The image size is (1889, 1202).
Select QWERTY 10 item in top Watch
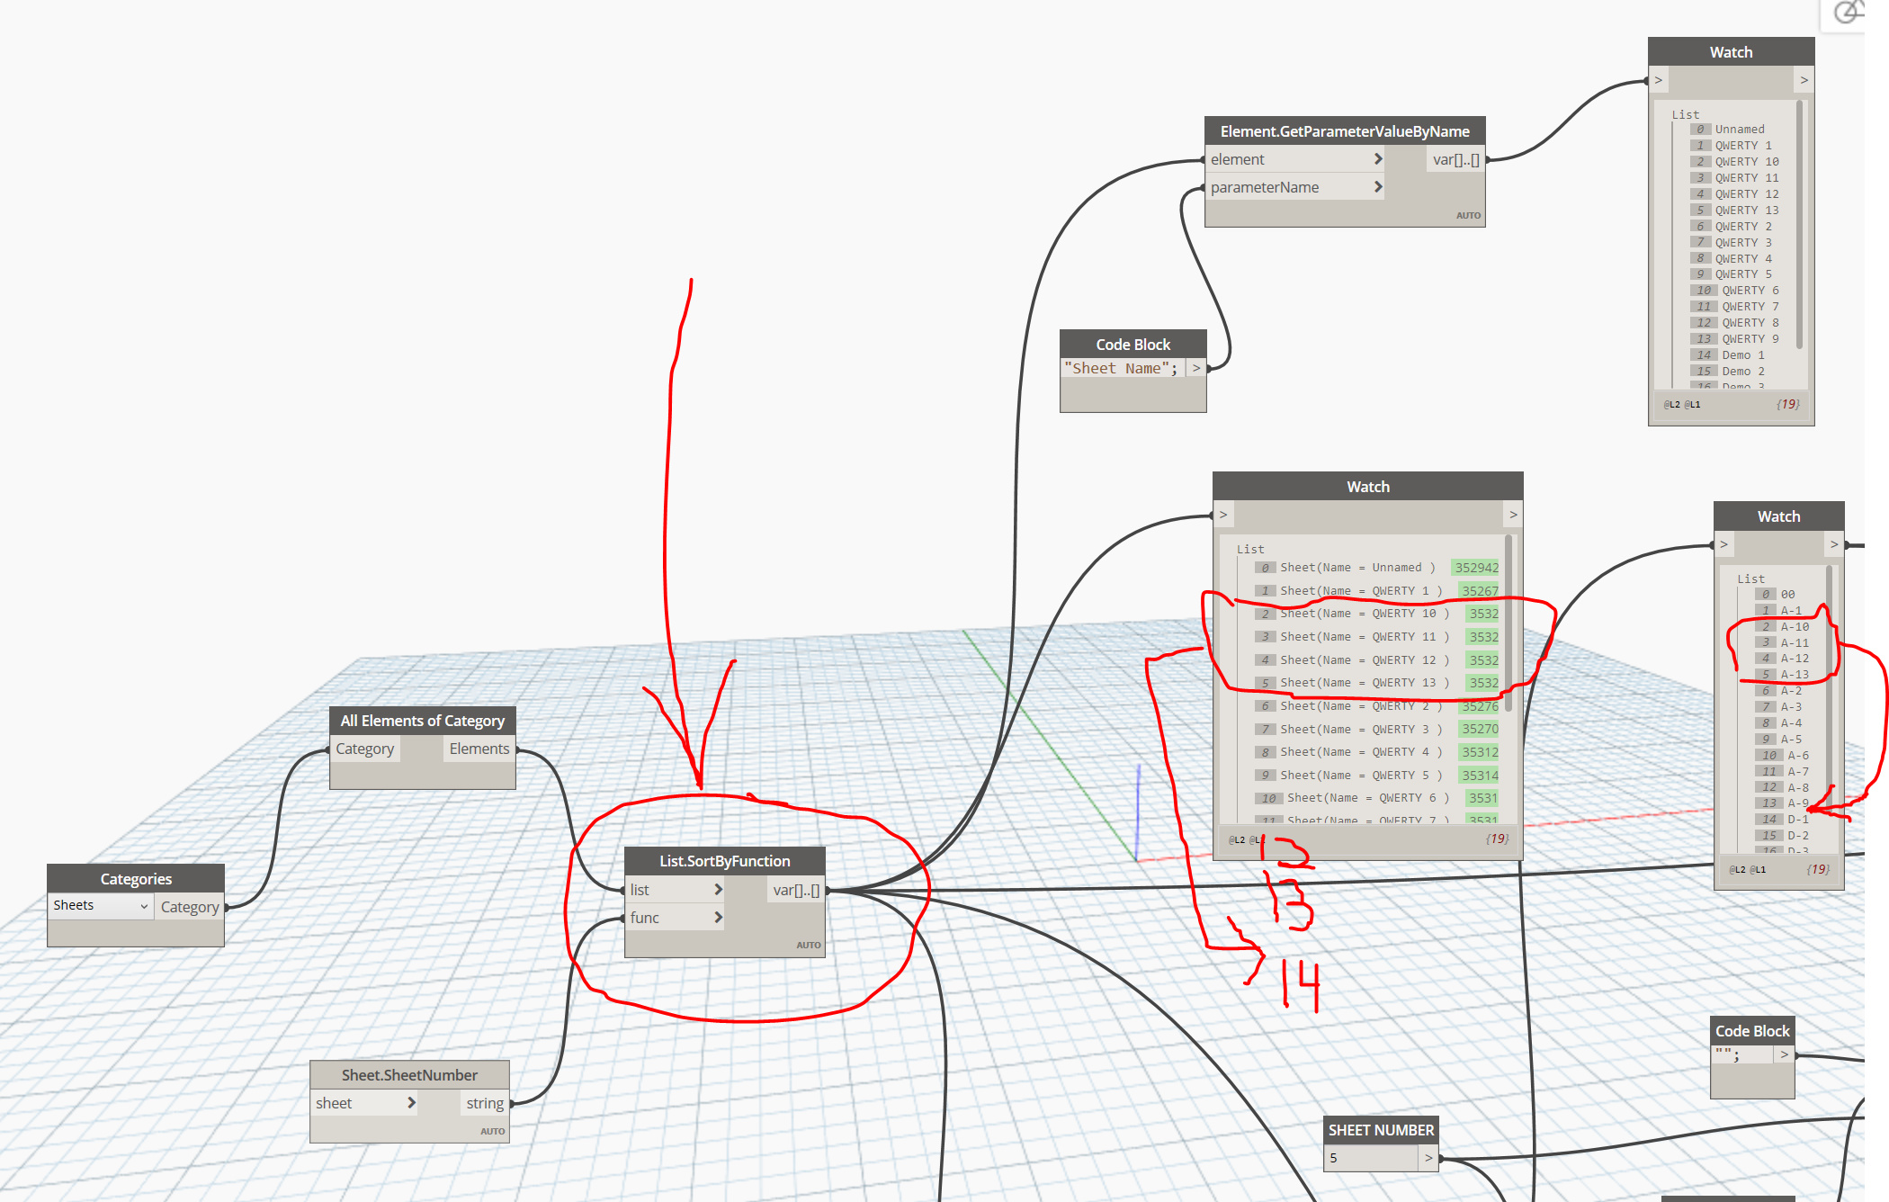coord(1746,162)
